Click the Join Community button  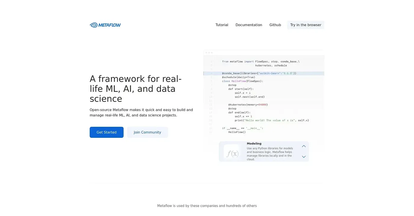tap(147, 132)
